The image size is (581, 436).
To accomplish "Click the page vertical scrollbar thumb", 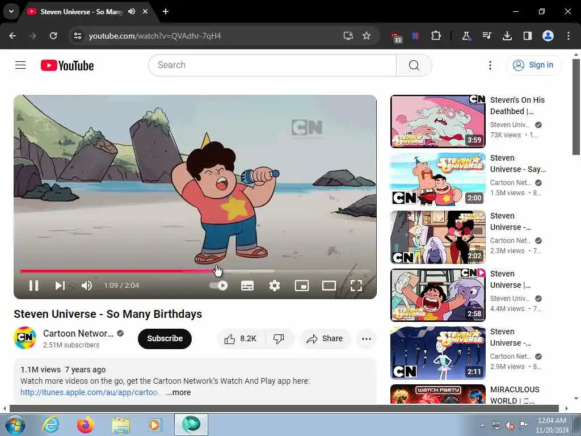I will tap(576, 107).
